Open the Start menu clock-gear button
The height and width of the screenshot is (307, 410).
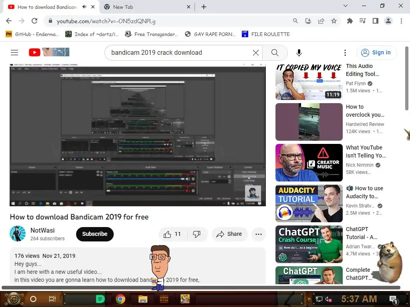14,299
